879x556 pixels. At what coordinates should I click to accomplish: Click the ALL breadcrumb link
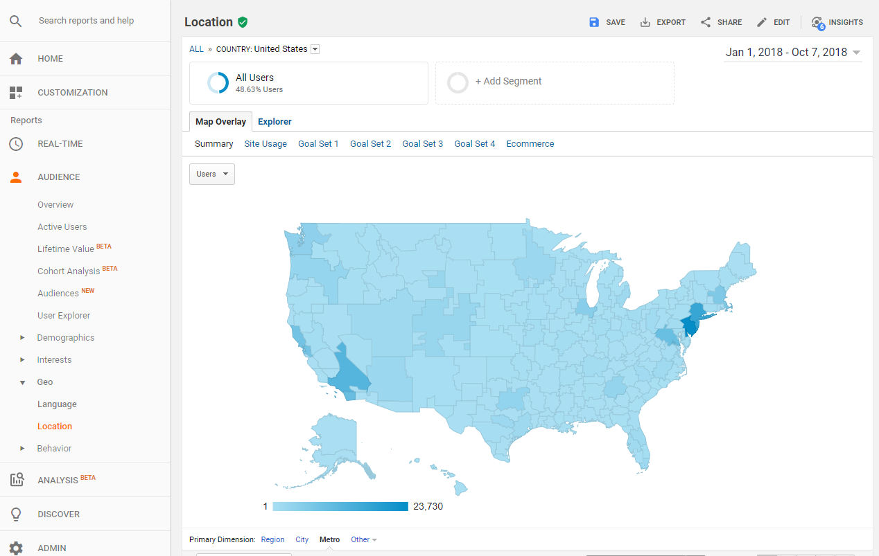coord(196,49)
